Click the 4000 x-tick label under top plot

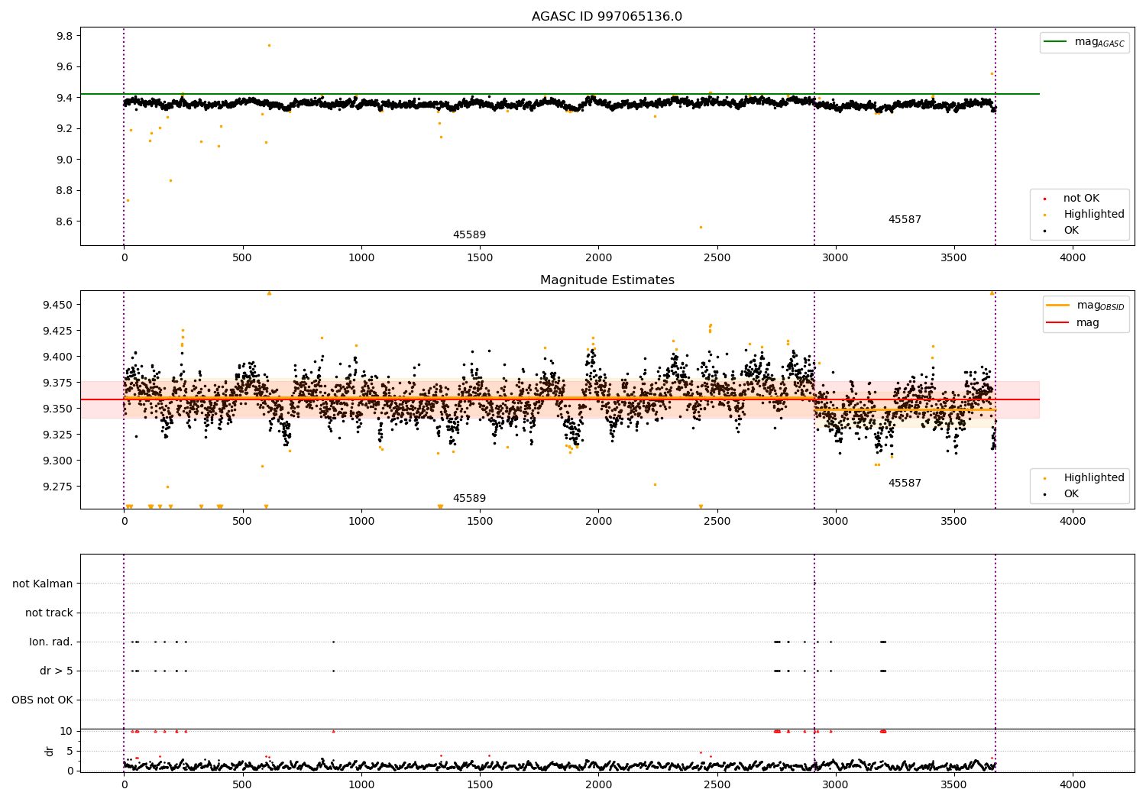[x=1073, y=258]
